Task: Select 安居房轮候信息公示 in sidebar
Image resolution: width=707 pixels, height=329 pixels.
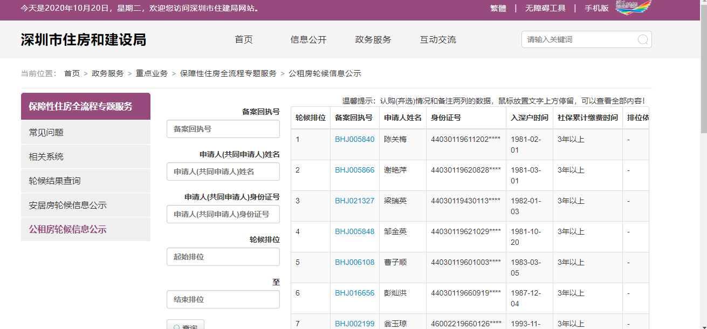Action: pyautogui.click(x=86, y=205)
